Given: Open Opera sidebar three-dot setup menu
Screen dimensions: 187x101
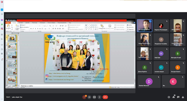Looking at the screenshot, I should click(x=2, y=99).
